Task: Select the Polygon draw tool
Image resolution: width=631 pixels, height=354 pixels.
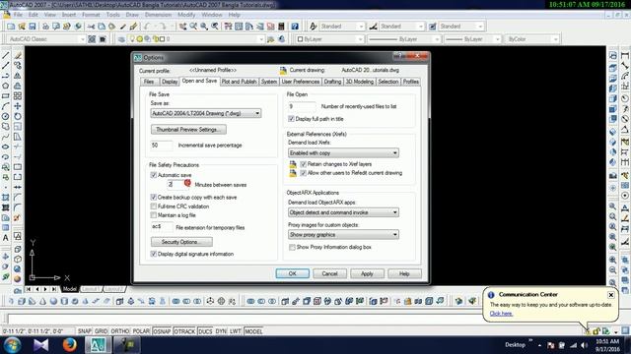Action: click(6, 86)
